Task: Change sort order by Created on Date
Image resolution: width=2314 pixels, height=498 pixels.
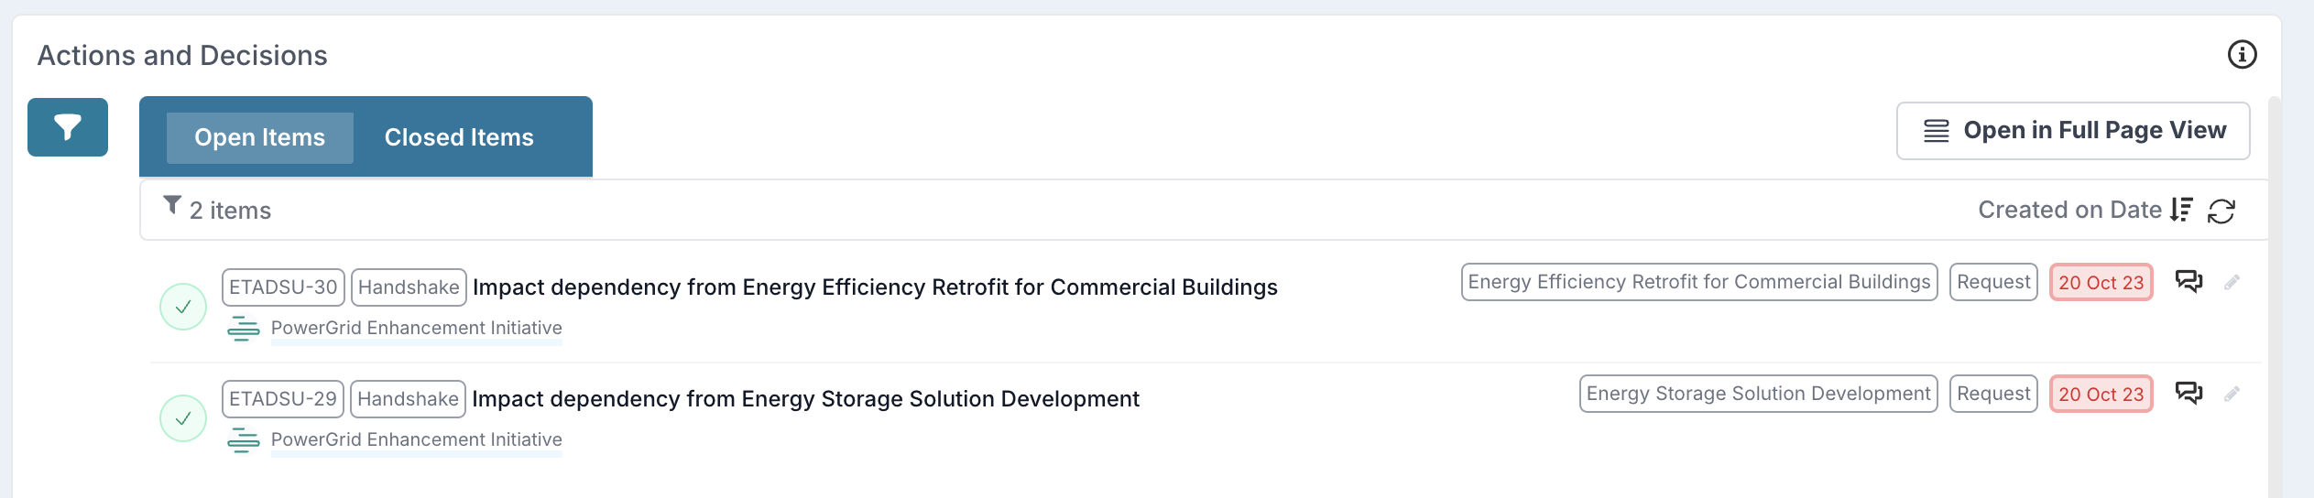Action: 2069,210
